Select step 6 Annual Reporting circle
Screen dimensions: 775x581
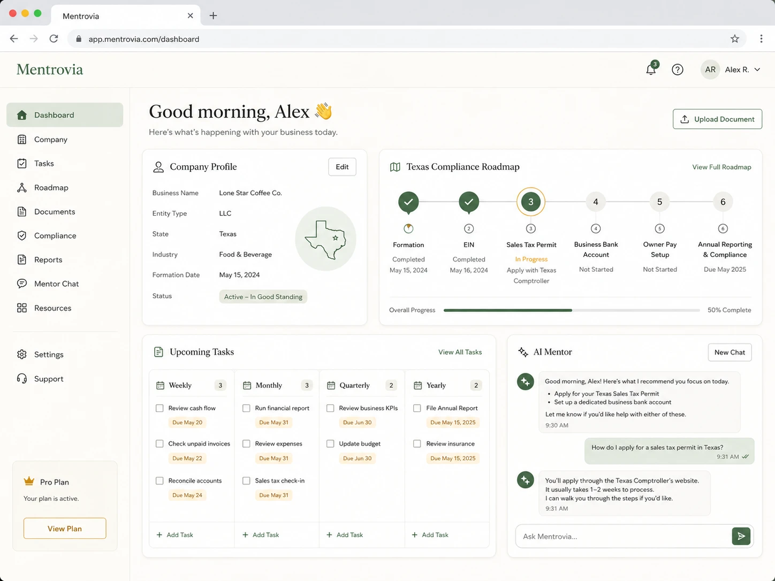[x=723, y=202]
